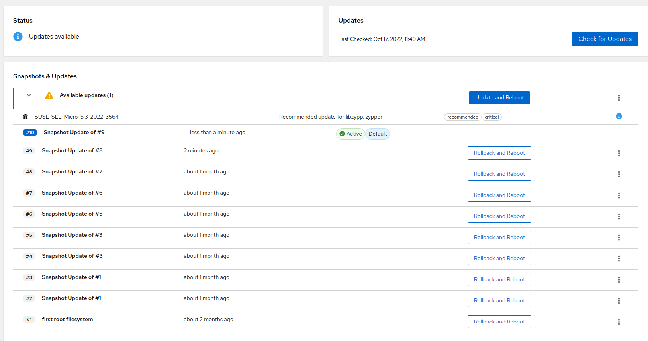
Task: Open kebab menu for snapshot #2
Action: point(619,301)
